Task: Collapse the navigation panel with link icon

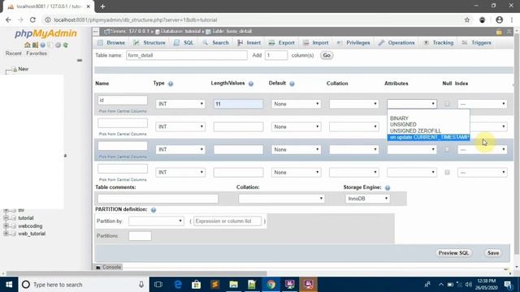Action: click(x=80, y=60)
